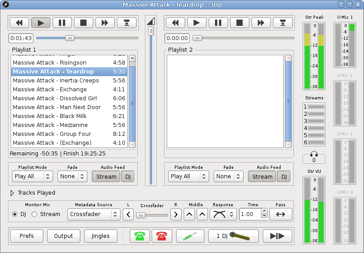Click Playlist 1 scrollbar down arrow
Screen dimensions: 364x253
(x=132, y=144)
